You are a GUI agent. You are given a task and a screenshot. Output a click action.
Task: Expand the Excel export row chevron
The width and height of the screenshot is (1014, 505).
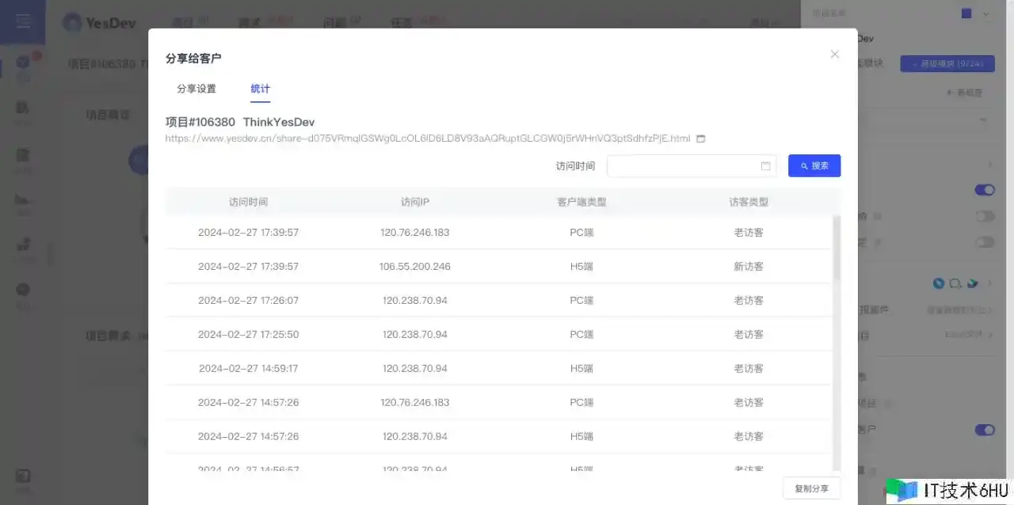click(991, 335)
